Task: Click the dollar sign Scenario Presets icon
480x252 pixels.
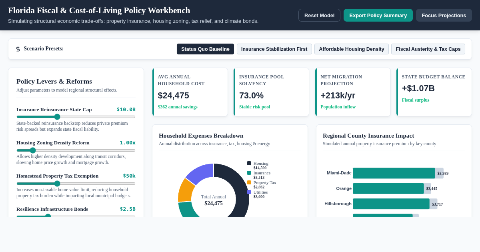Action: pos(18,49)
